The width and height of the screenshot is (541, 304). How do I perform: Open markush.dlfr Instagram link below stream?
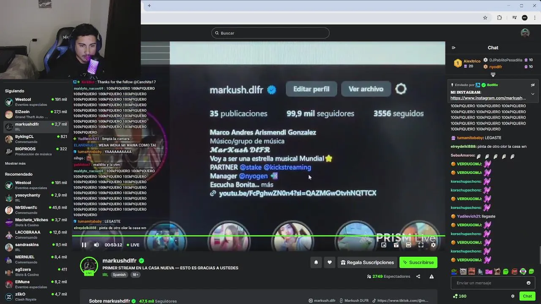[322, 301]
